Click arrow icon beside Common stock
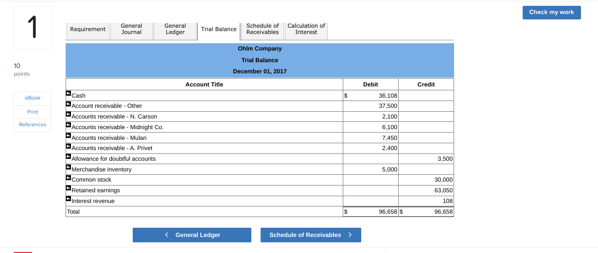 tap(69, 177)
